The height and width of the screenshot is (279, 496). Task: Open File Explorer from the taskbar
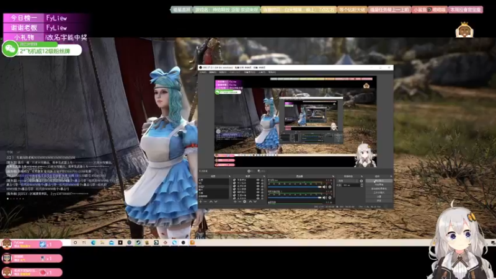tap(102, 242)
